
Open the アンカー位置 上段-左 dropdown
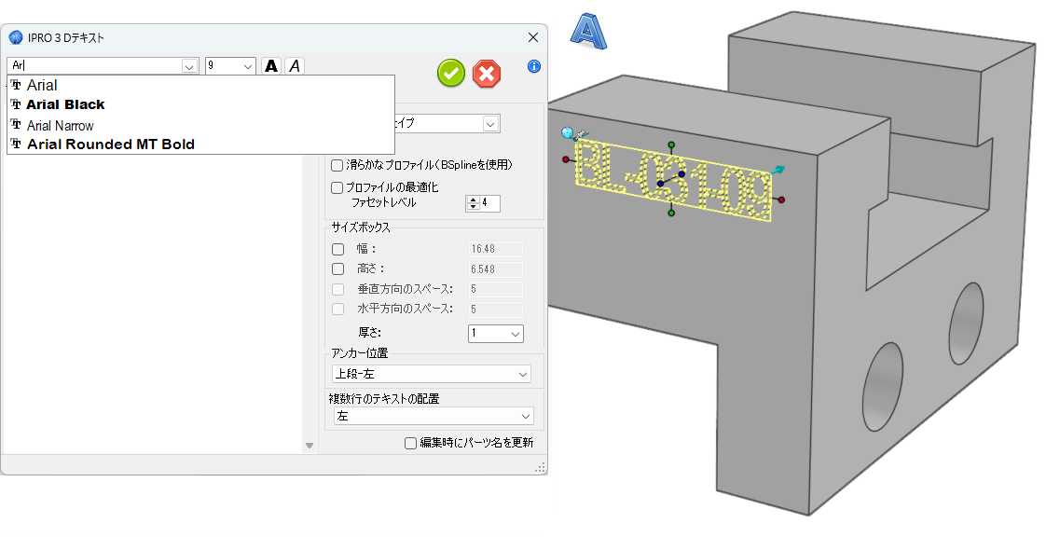(x=431, y=374)
